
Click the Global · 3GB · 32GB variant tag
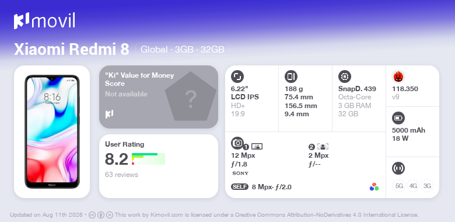tap(183, 50)
